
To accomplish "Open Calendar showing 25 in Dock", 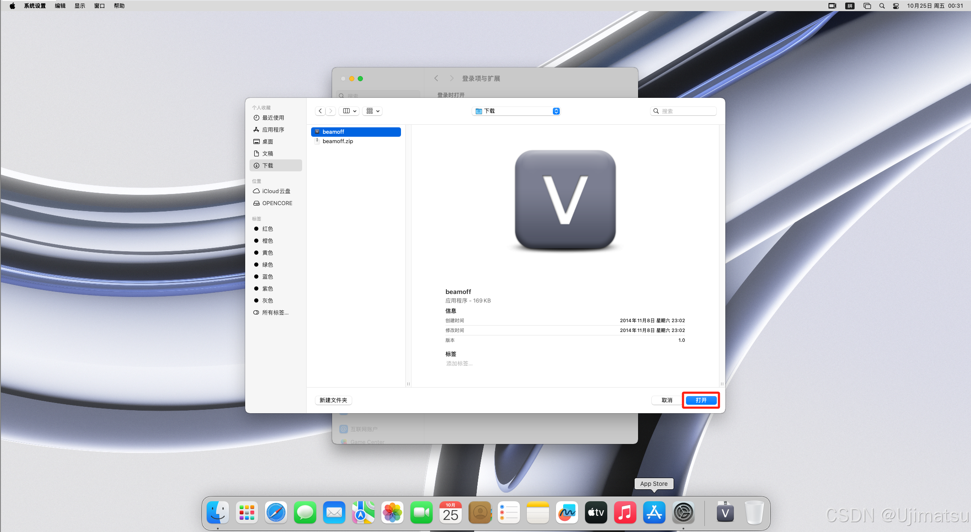I will pos(451,512).
